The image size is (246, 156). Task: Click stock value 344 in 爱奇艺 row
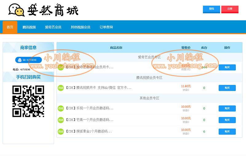(x=204, y=67)
